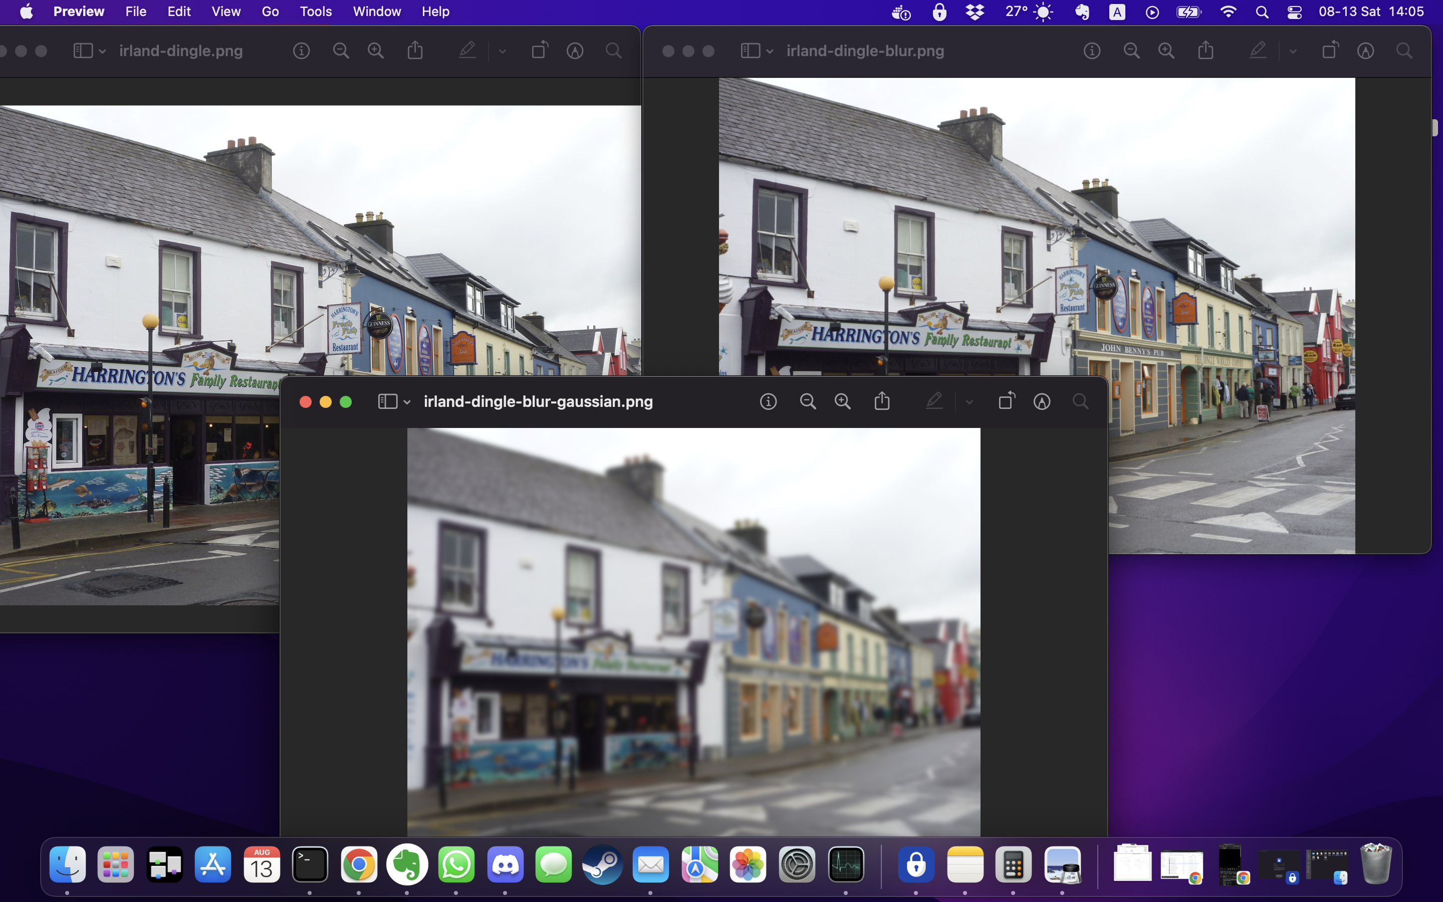
Task: Toggle sidebar view in irland-dingle-blur-gaussian.png window
Action: pos(388,401)
